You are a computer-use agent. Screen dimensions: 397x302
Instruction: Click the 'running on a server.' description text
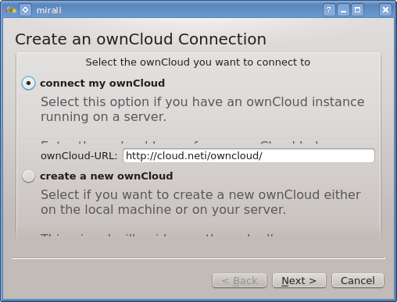(103, 117)
